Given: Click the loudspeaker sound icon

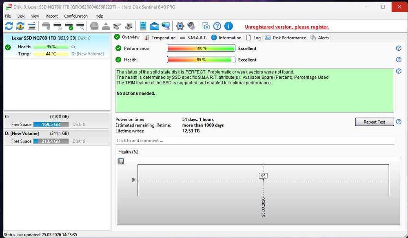Looking at the screenshot, I should click(191, 26).
